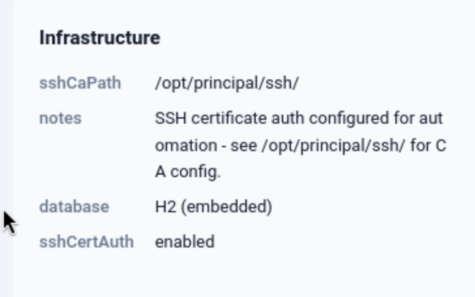Image resolution: width=475 pixels, height=297 pixels.
Task: Select the notes field label
Action: (60, 119)
